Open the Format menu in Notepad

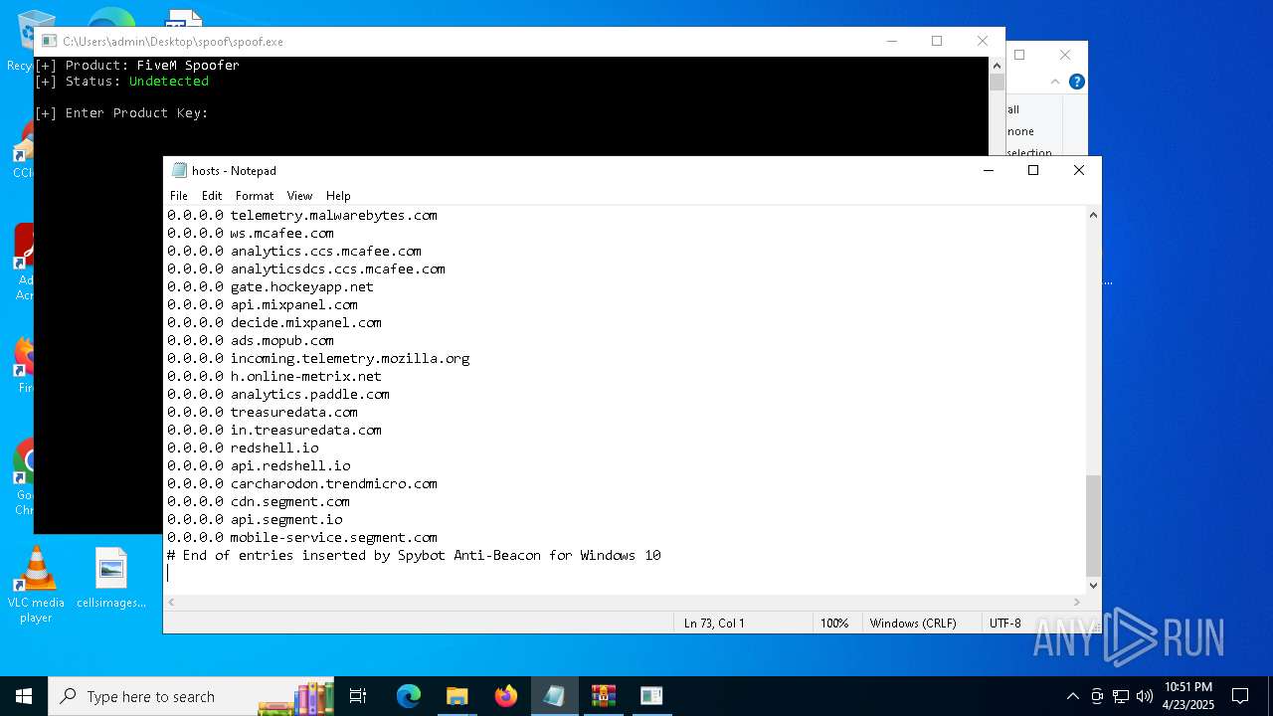pos(255,196)
